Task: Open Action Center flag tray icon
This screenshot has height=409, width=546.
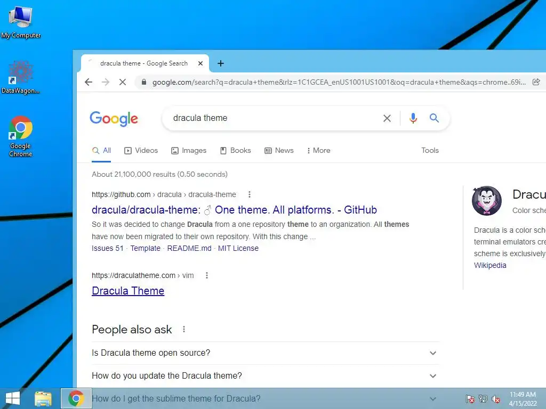Action: pyautogui.click(x=470, y=399)
